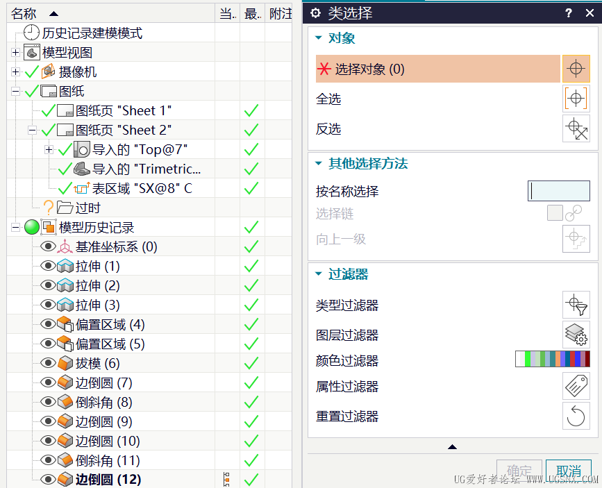
Task: Click the 过时 folder icon
Action: [x=65, y=208]
